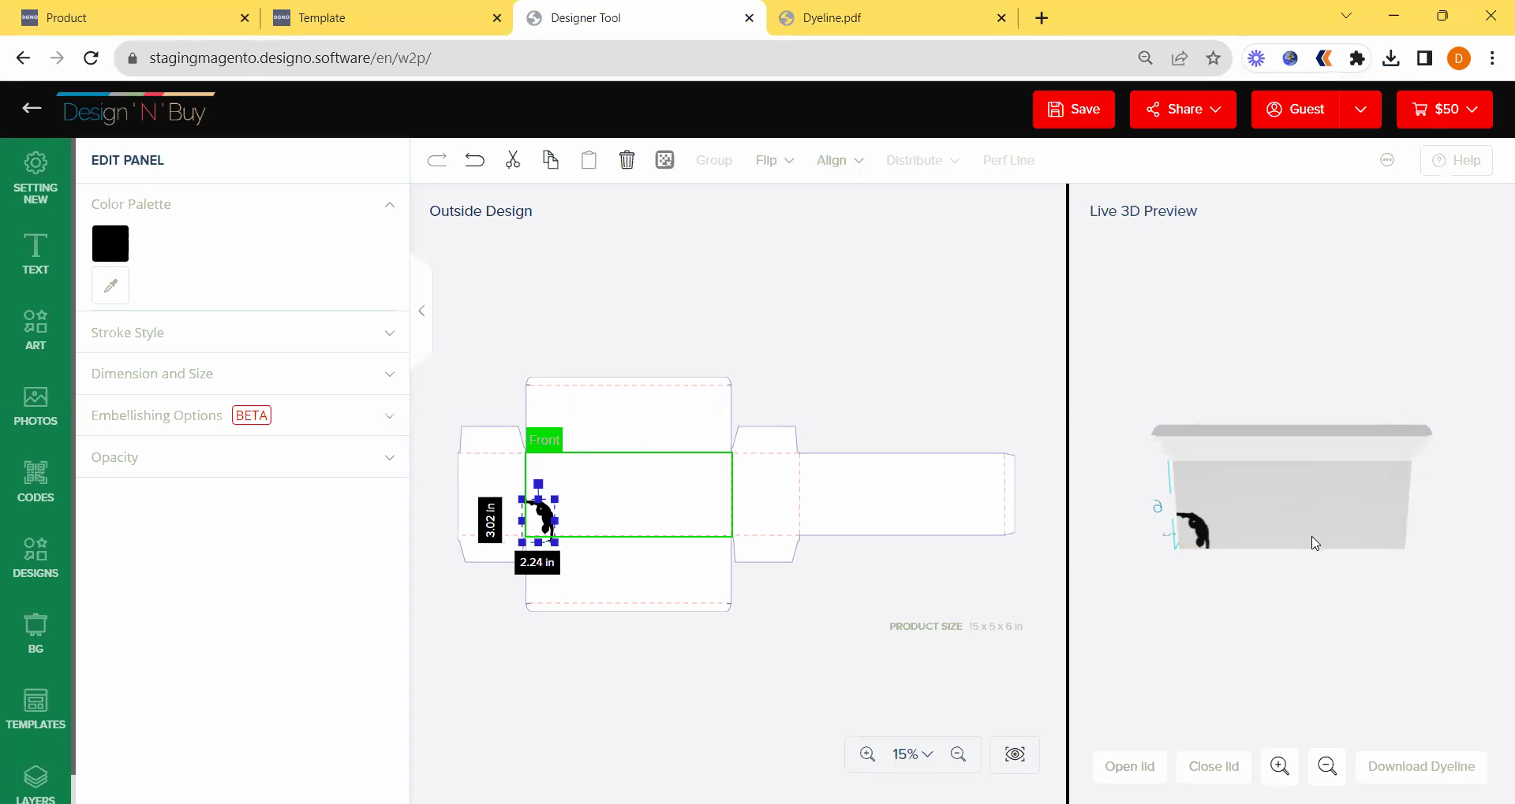Viewport: 1515px width, 804px height.
Task: Click the Copy icon in toolbar
Action: (x=551, y=160)
